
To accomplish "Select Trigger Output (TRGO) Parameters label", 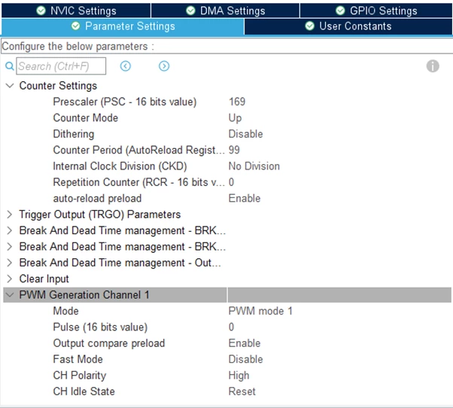I will (x=100, y=215).
